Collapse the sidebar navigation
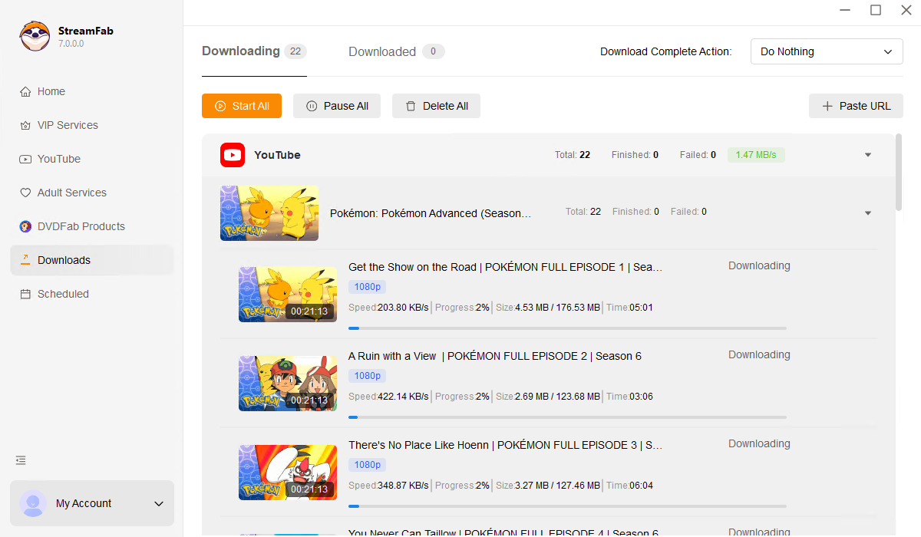921x537 pixels. 20,460
